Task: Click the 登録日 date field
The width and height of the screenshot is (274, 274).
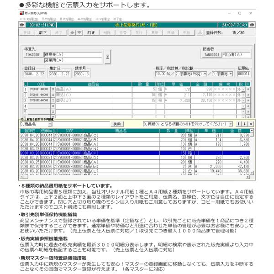Action: click(x=33, y=74)
